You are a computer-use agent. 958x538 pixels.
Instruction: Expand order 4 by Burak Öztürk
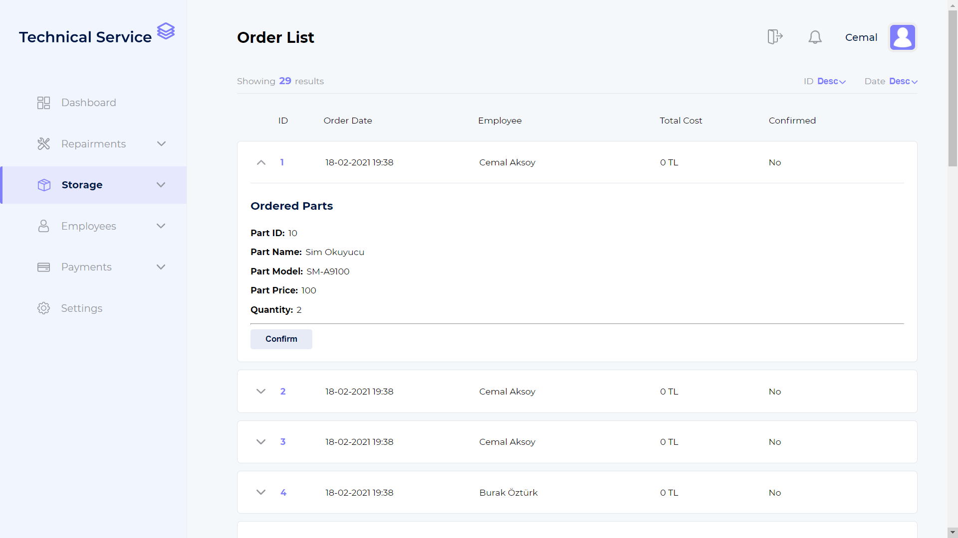[x=261, y=493]
